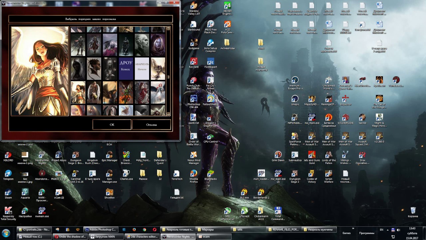This screenshot has width=426, height=240.
Task: Select the Активаторы folder
Action: coord(227,44)
